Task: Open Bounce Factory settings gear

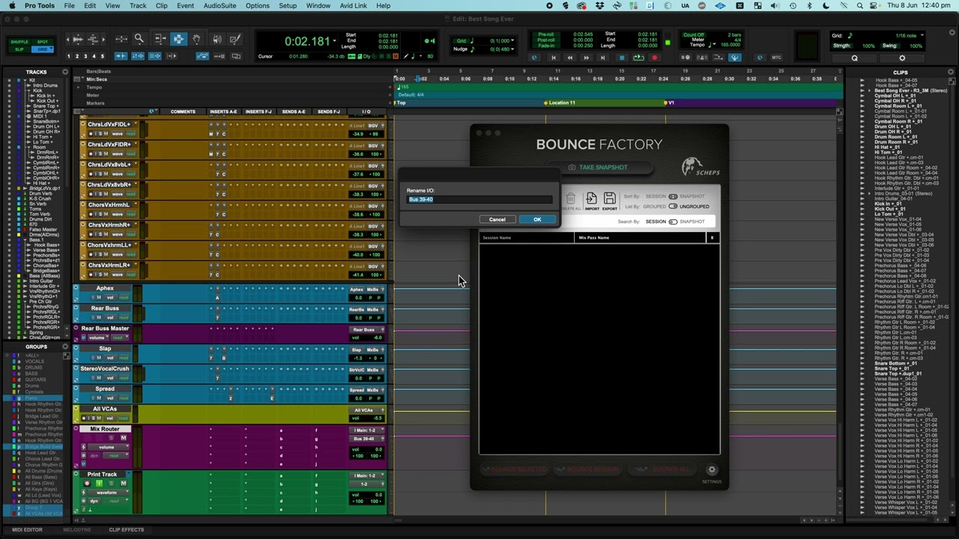Action: click(x=712, y=470)
